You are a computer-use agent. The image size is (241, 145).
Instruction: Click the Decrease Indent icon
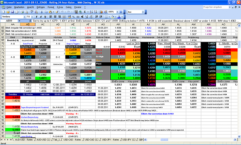tap(96, 17)
